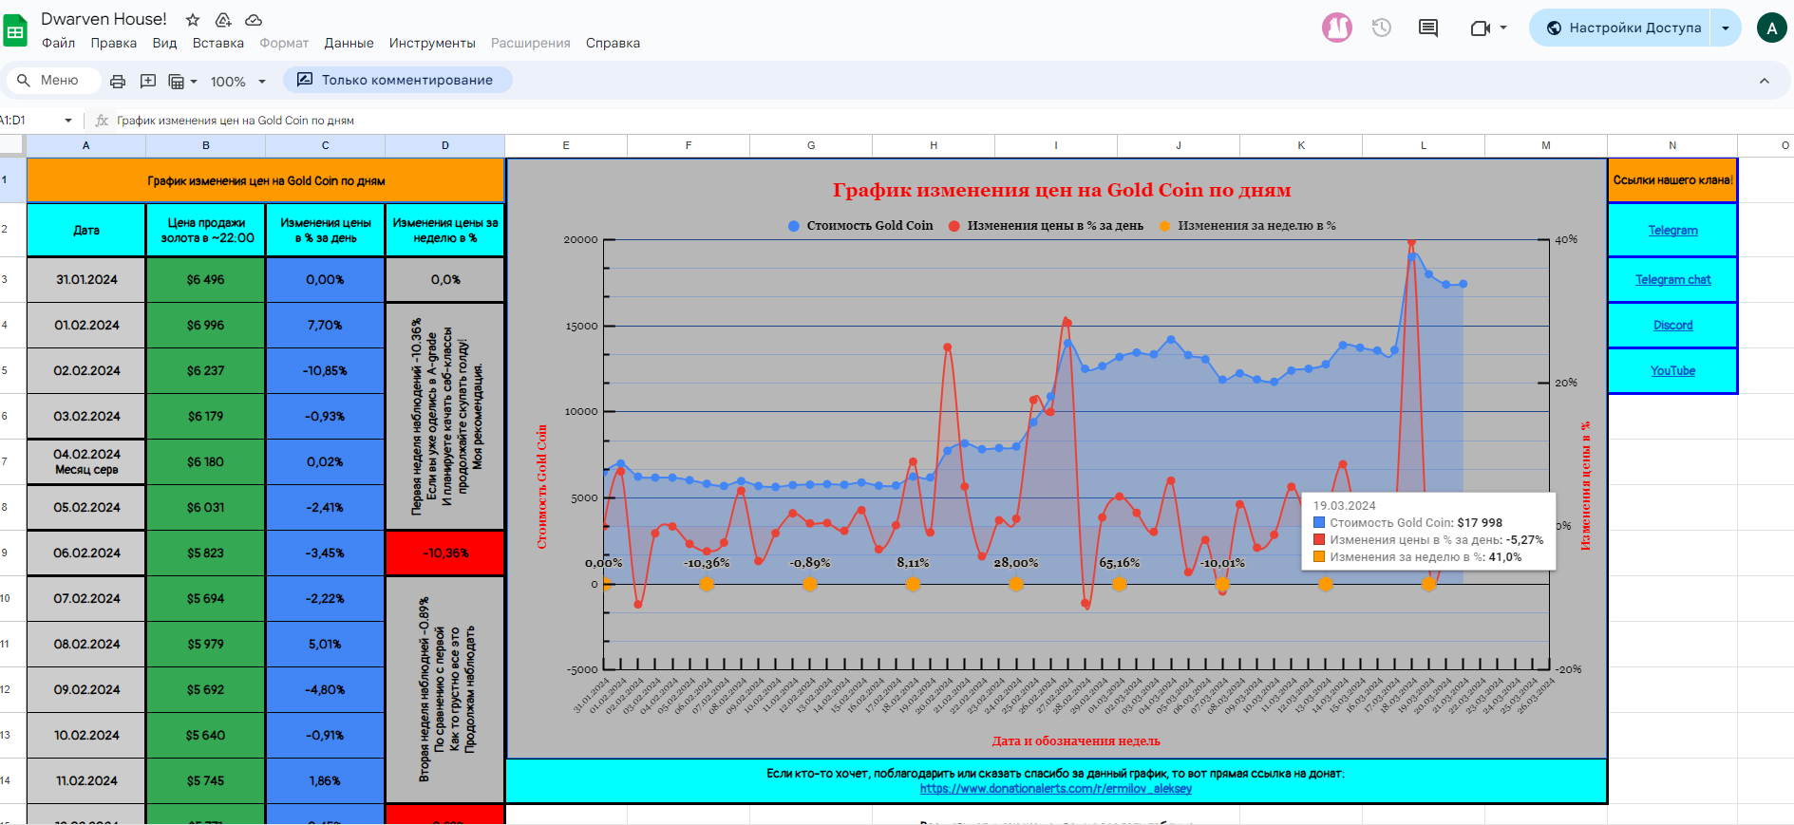Click the add comment toolbar icon

point(148,82)
